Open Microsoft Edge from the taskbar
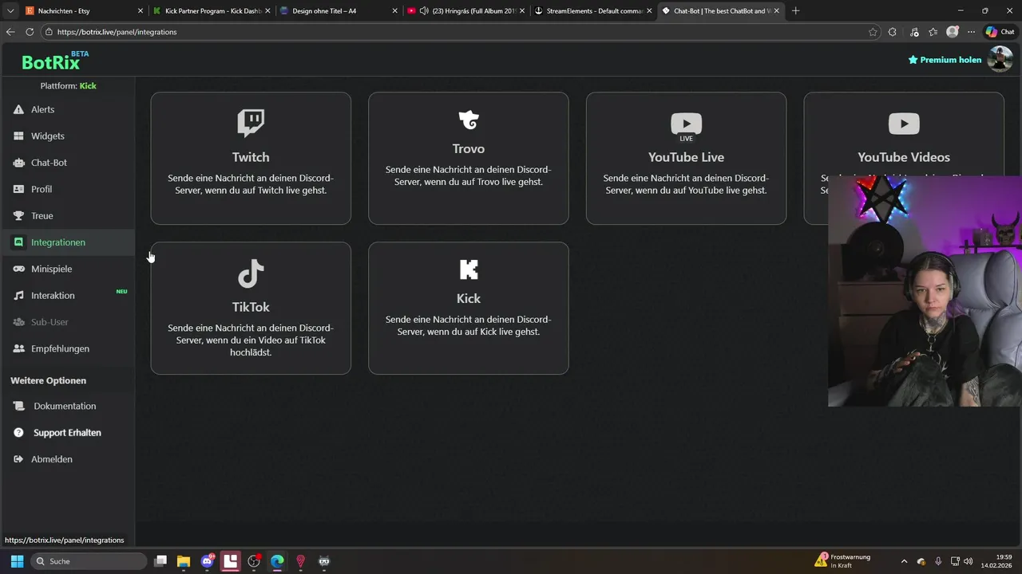This screenshot has width=1022, height=574. [277, 561]
